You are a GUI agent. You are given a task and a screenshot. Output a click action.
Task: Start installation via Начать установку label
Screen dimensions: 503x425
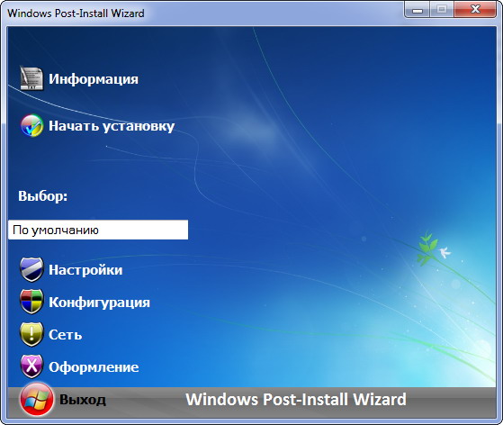coord(112,126)
